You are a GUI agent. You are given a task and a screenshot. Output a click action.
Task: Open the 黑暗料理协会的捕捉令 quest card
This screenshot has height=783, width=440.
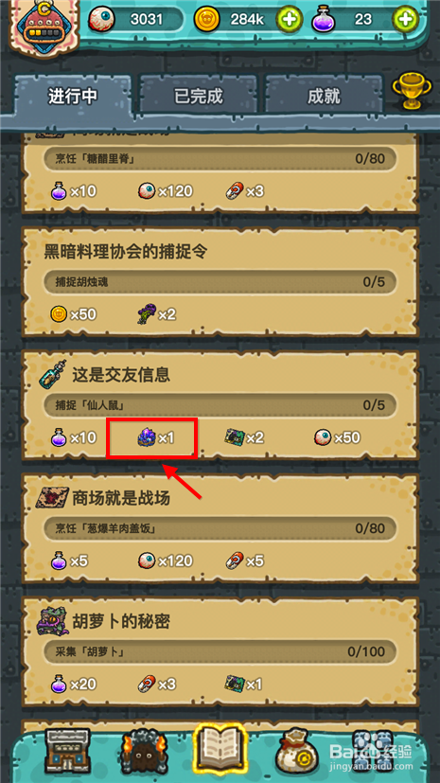click(220, 281)
